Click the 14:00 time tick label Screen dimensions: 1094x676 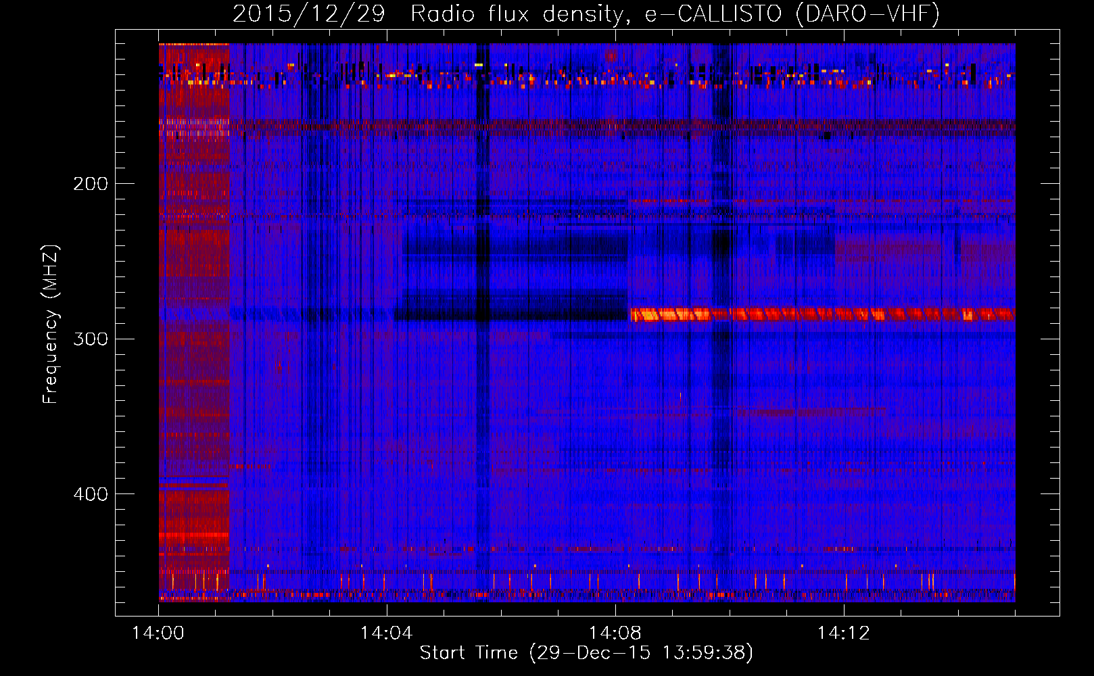(x=158, y=633)
